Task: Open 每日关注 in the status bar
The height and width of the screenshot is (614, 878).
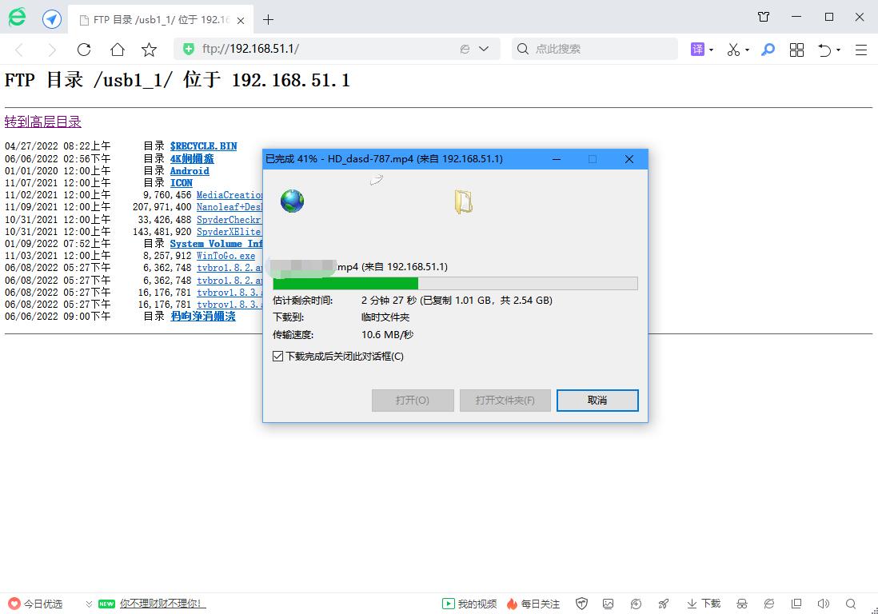Action: pos(532,604)
